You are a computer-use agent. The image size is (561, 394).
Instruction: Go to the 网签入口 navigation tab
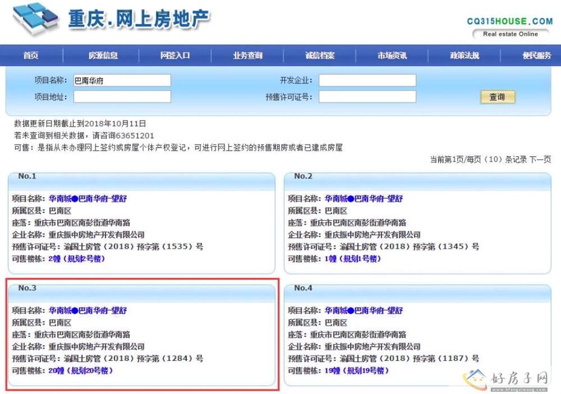[175, 55]
